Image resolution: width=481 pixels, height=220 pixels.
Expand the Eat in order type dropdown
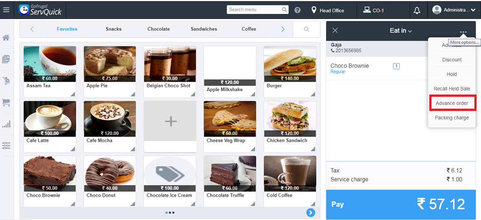click(x=401, y=30)
